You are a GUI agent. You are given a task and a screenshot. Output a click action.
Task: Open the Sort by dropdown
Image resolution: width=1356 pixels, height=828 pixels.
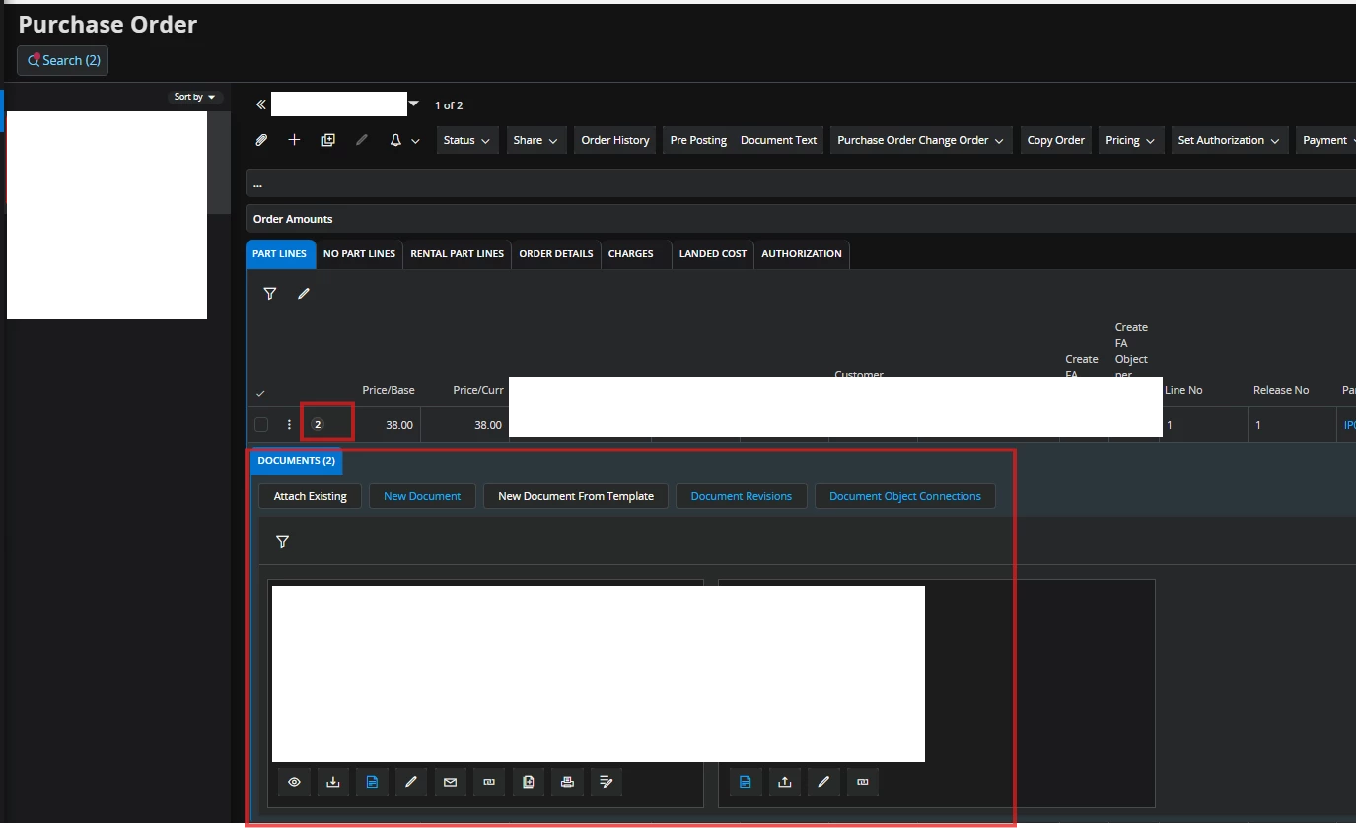[x=195, y=97]
